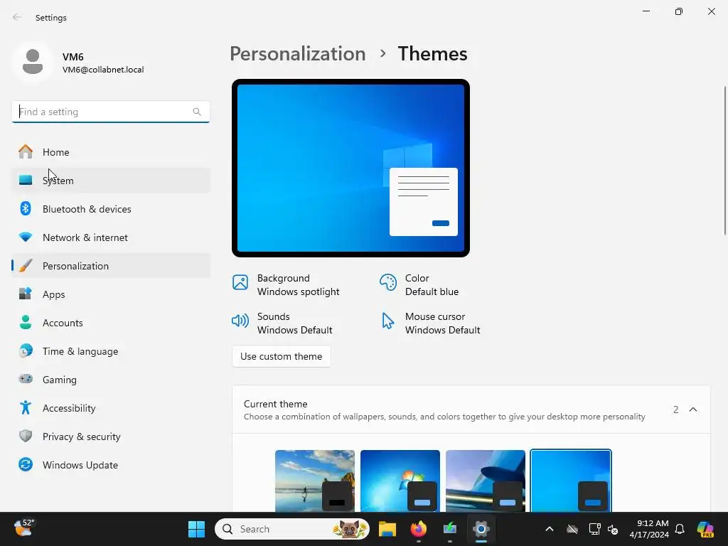Click the Use custom theme button
The image size is (728, 546).
click(282, 356)
